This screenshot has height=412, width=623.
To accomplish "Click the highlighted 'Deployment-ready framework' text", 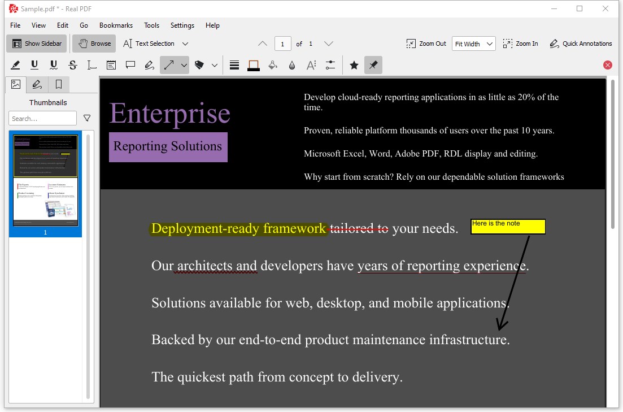I will coord(238,229).
